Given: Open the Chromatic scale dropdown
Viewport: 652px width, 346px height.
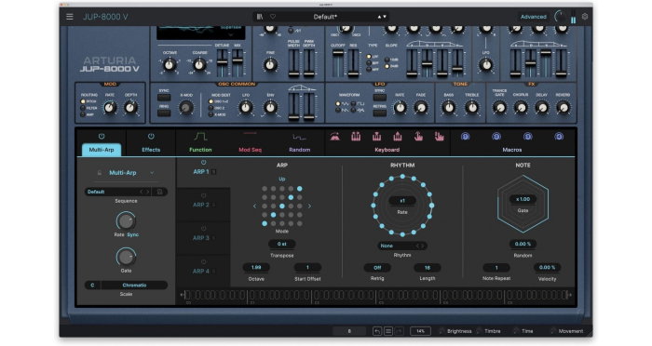Looking at the screenshot, I should coord(134,286).
